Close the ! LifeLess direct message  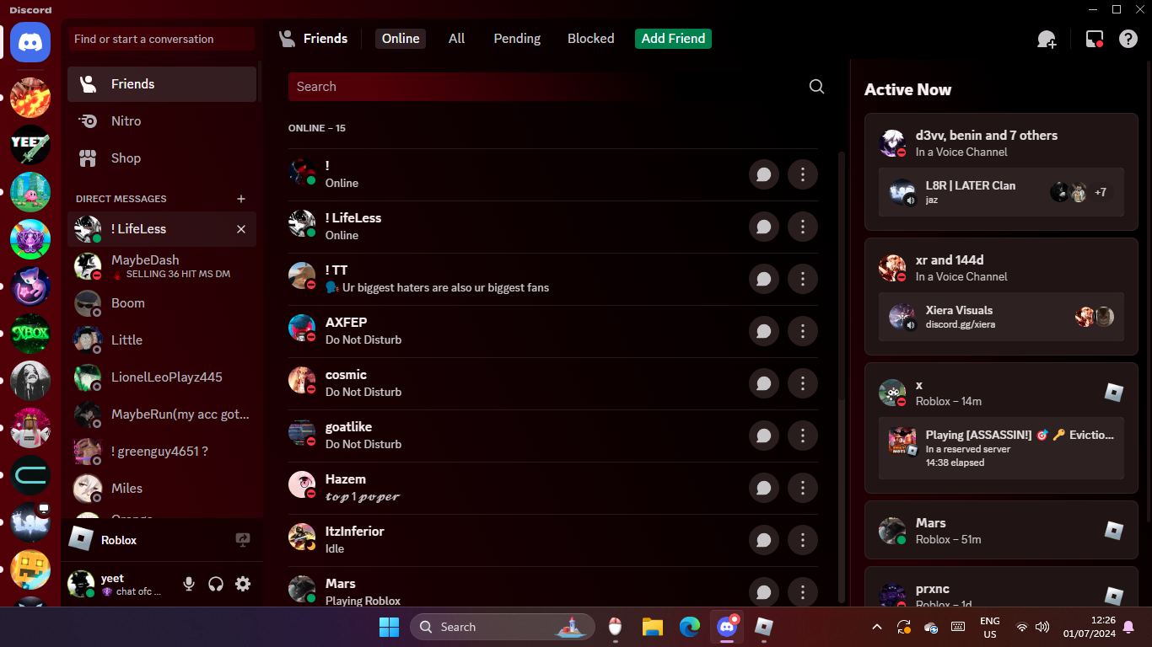click(241, 229)
